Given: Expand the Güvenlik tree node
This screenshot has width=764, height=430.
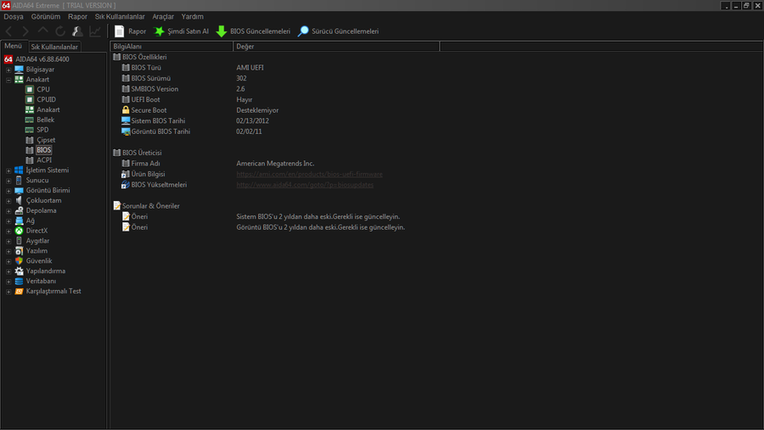Looking at the screenshot, I should [x=8, y=261].
